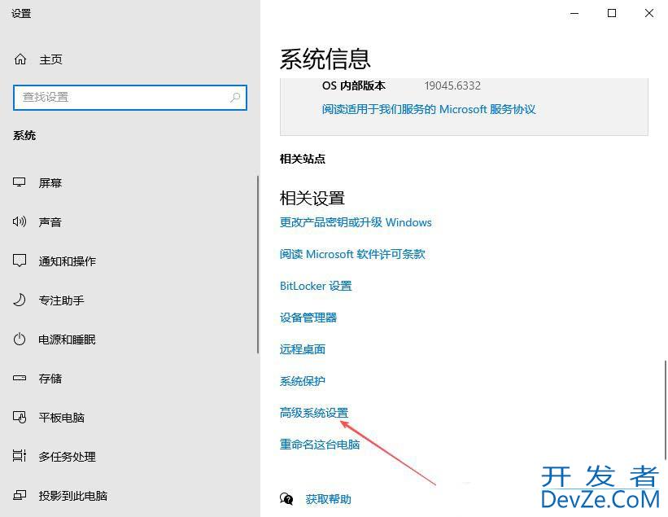The width and height of the screenshot is (668, 517).
Task: Click the Tablet (平板电脑) icon
Action: (20, 418)
